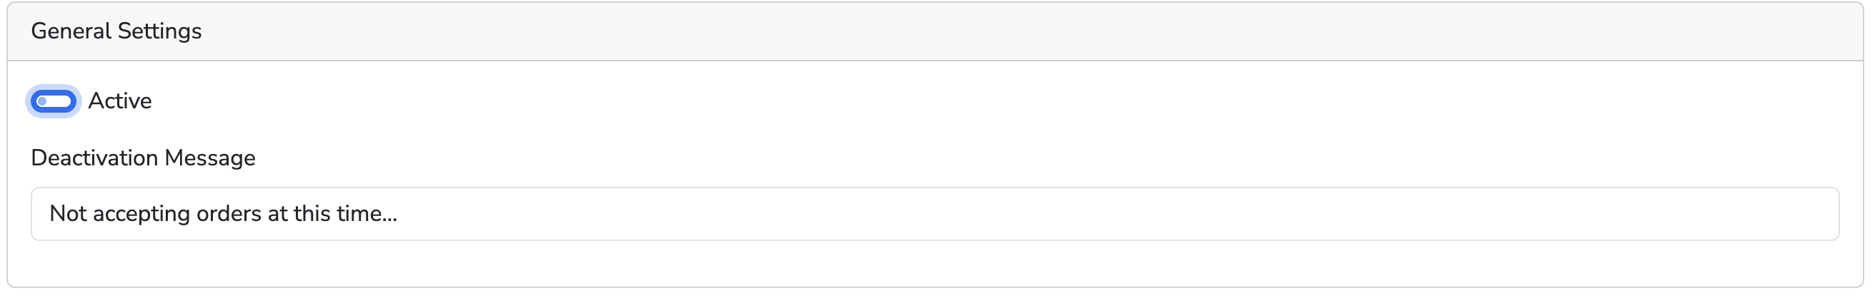Click the 'Deactivation Message' field caption
Image resolution: width=1875 pixels, height=303 pixels.
[143, 158]
